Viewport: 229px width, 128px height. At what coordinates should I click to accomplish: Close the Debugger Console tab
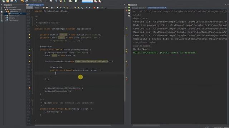(x=146, y=8)
